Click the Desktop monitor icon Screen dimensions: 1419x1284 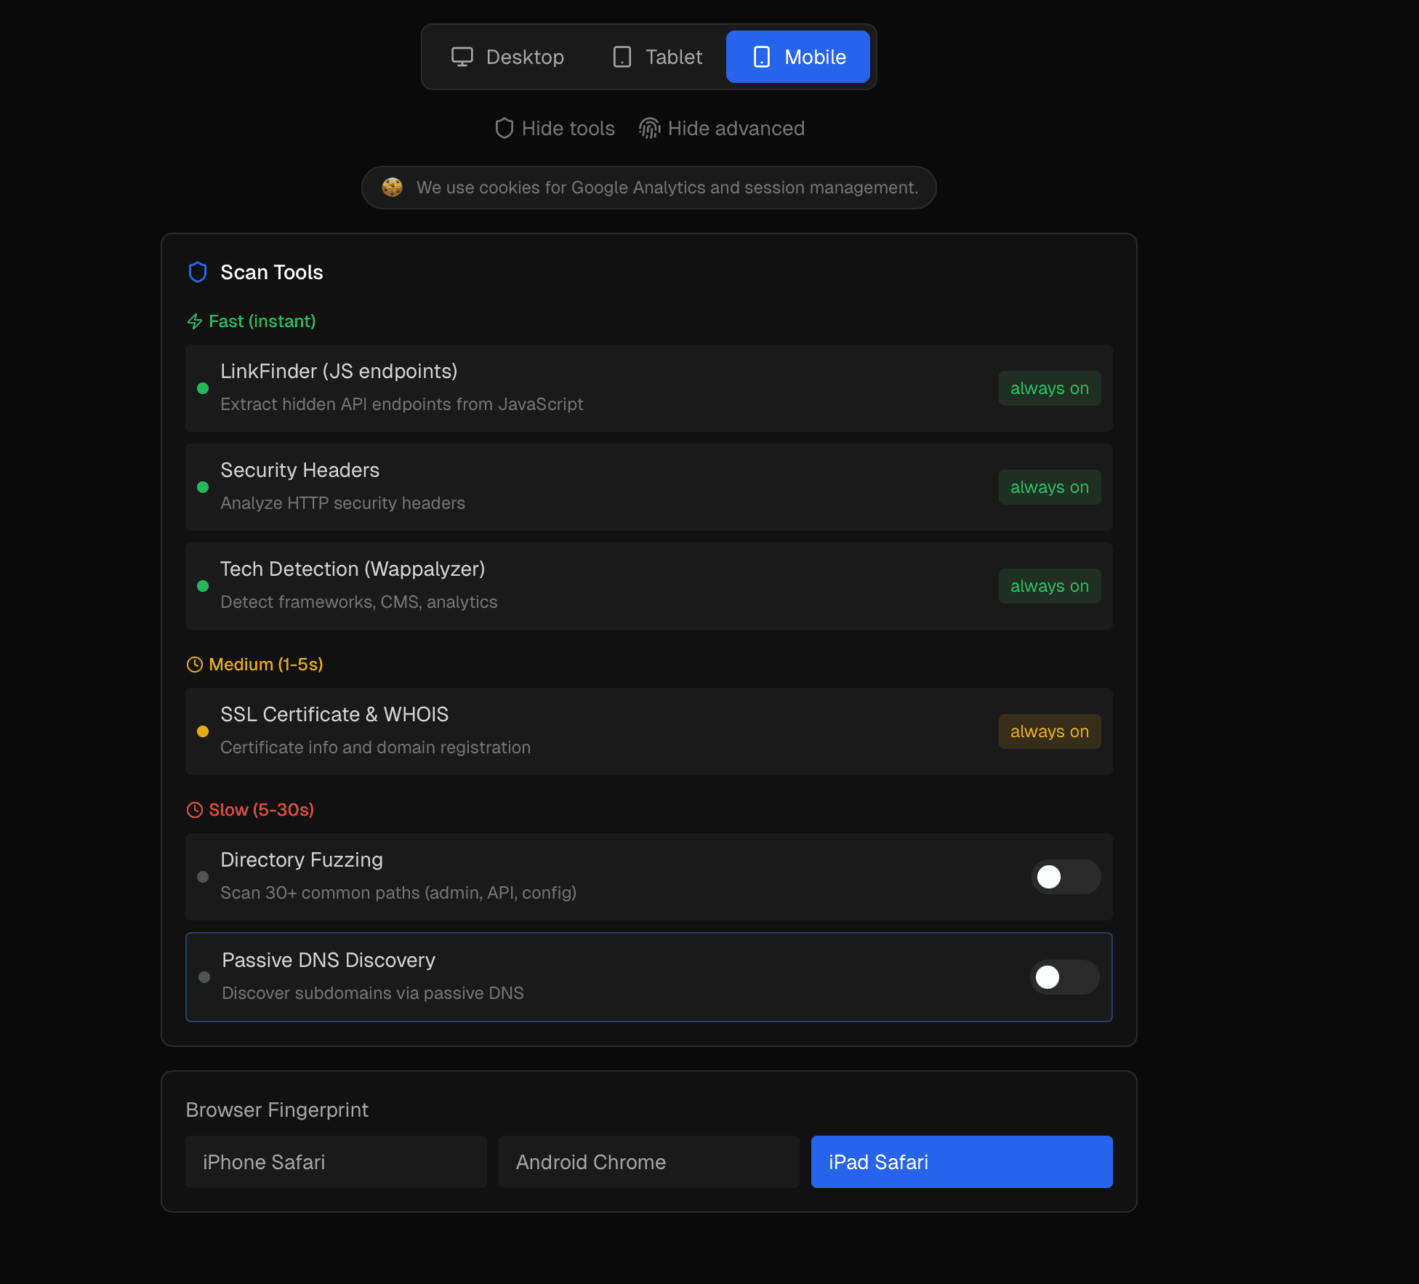[x=463, y=57]
